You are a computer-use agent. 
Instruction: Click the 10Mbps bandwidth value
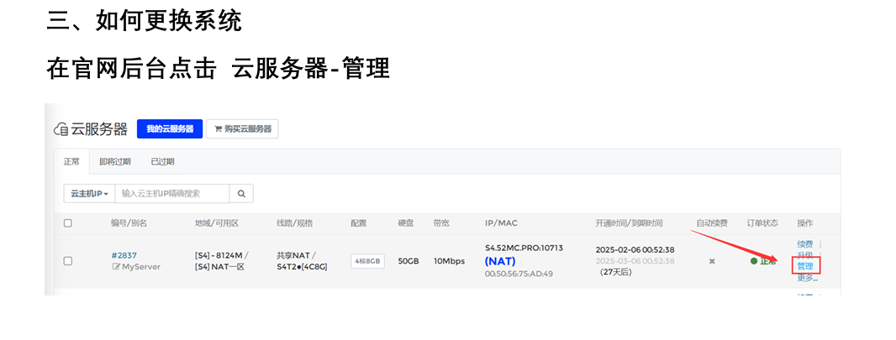pos(449,261)
